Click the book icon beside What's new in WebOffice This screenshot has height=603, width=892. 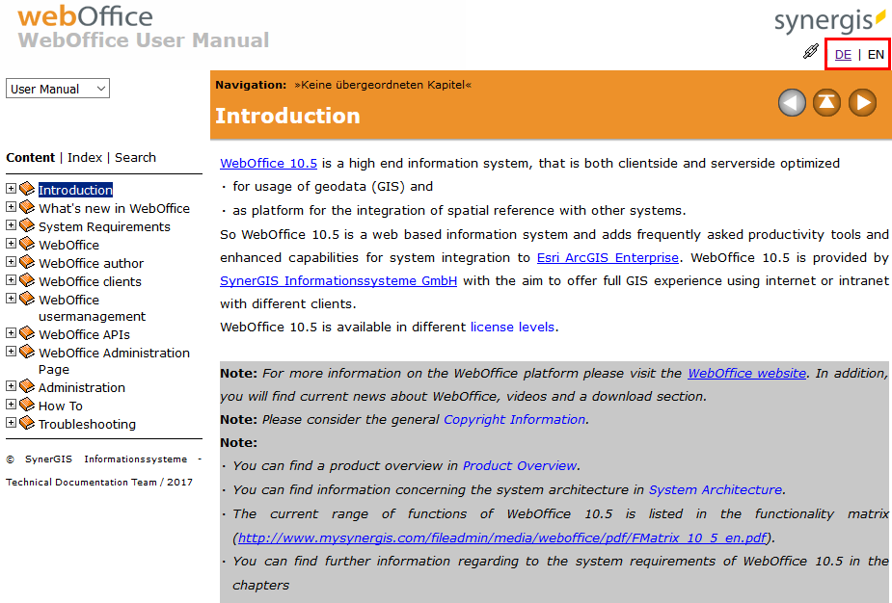pyautogui.click(x=27, y=207)
